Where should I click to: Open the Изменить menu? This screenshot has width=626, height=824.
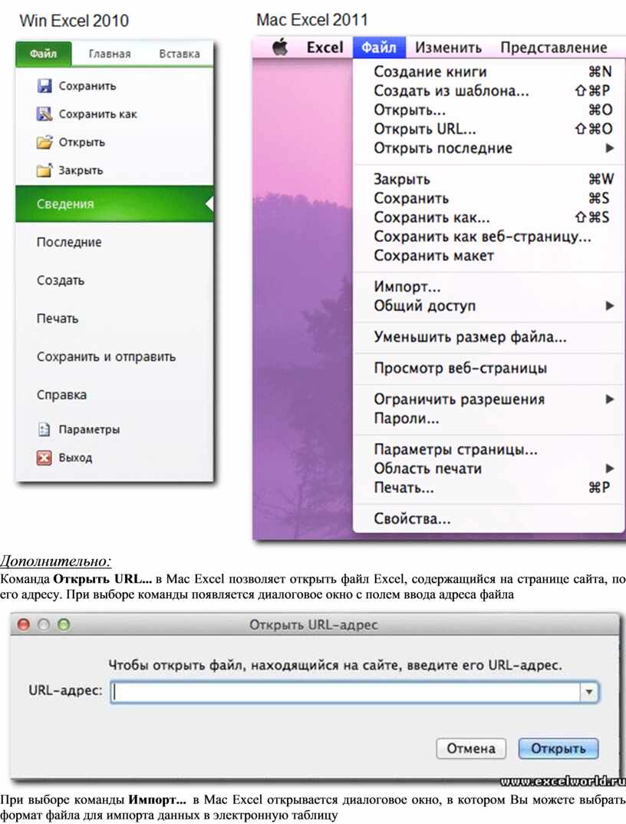coord(448,48)
